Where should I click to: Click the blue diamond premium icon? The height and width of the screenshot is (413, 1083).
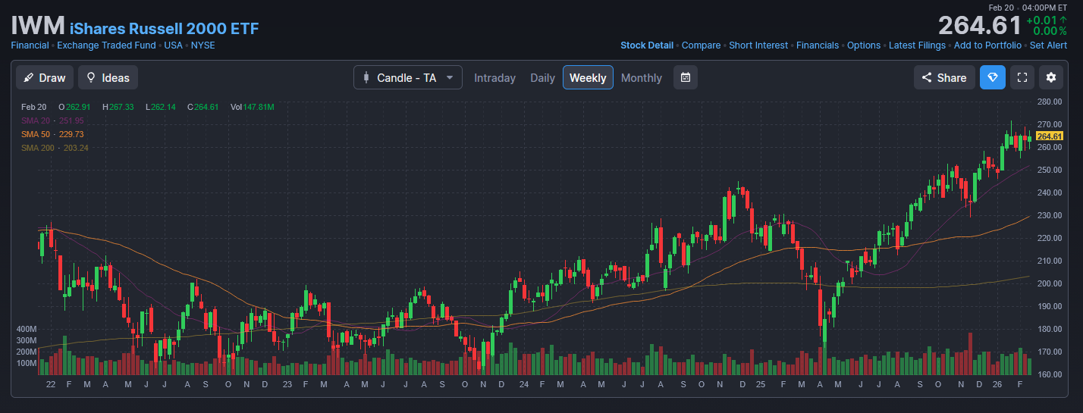click(993, 77)
